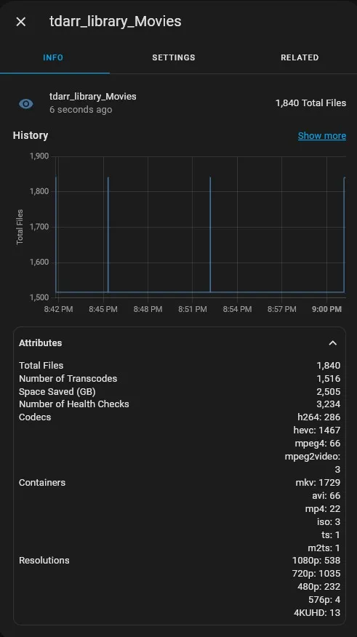Click the History section heading
The image size is (357, 637).
tap(31, 135)
